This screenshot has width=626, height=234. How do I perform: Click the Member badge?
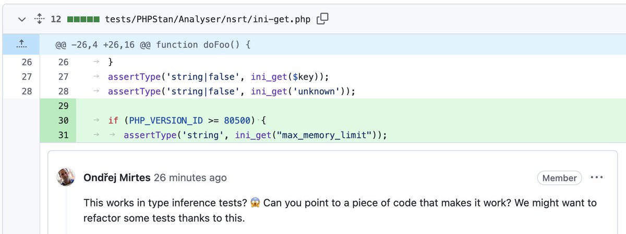560,178
